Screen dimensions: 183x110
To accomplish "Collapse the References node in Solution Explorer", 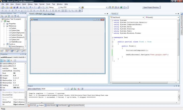I will coord(4,26).
